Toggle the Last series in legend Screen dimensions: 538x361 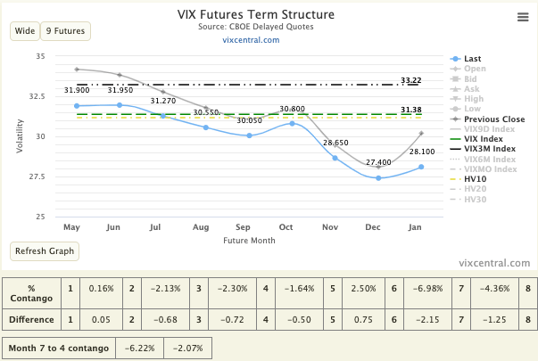click(x=475, y=57)
